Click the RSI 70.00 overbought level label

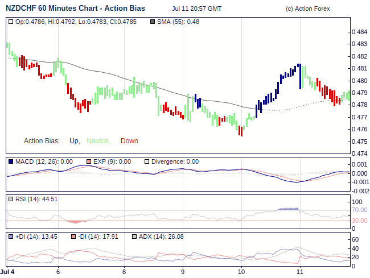[x=359, y=210]
